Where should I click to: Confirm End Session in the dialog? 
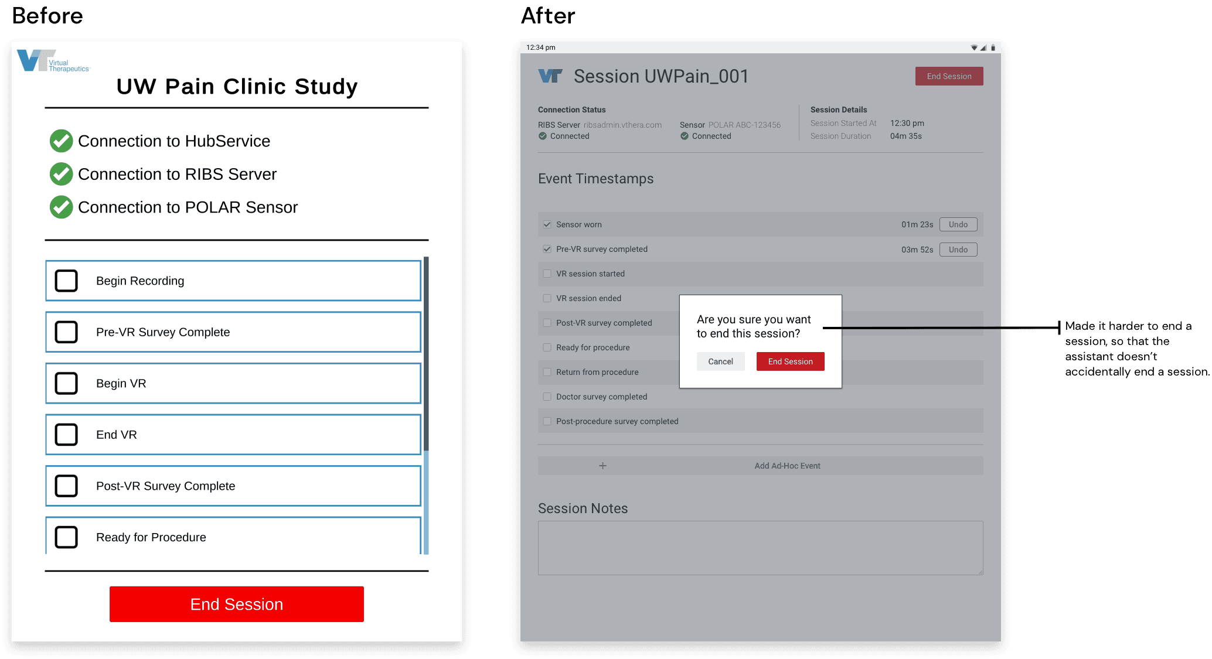pyautogui.click(x=790, y=361)
